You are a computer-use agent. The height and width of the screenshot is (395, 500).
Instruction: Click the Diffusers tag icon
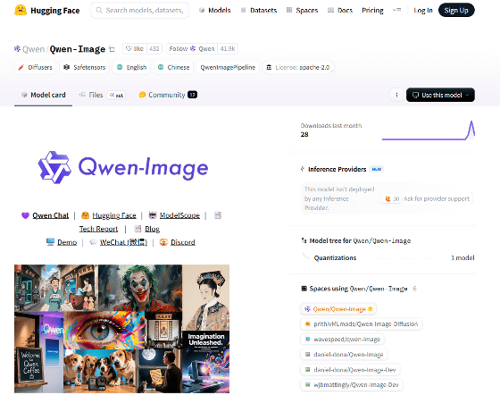click(21, 67)
